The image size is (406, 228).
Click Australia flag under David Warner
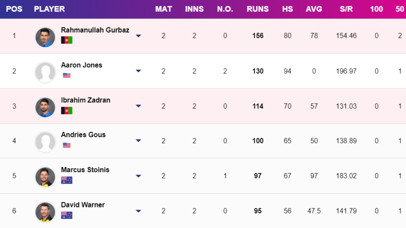click(x=67, y=215)
